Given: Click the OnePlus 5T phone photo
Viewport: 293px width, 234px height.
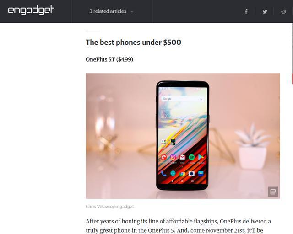Looking at the screenshot, I should pyautogui.click(x=183, y=136).
